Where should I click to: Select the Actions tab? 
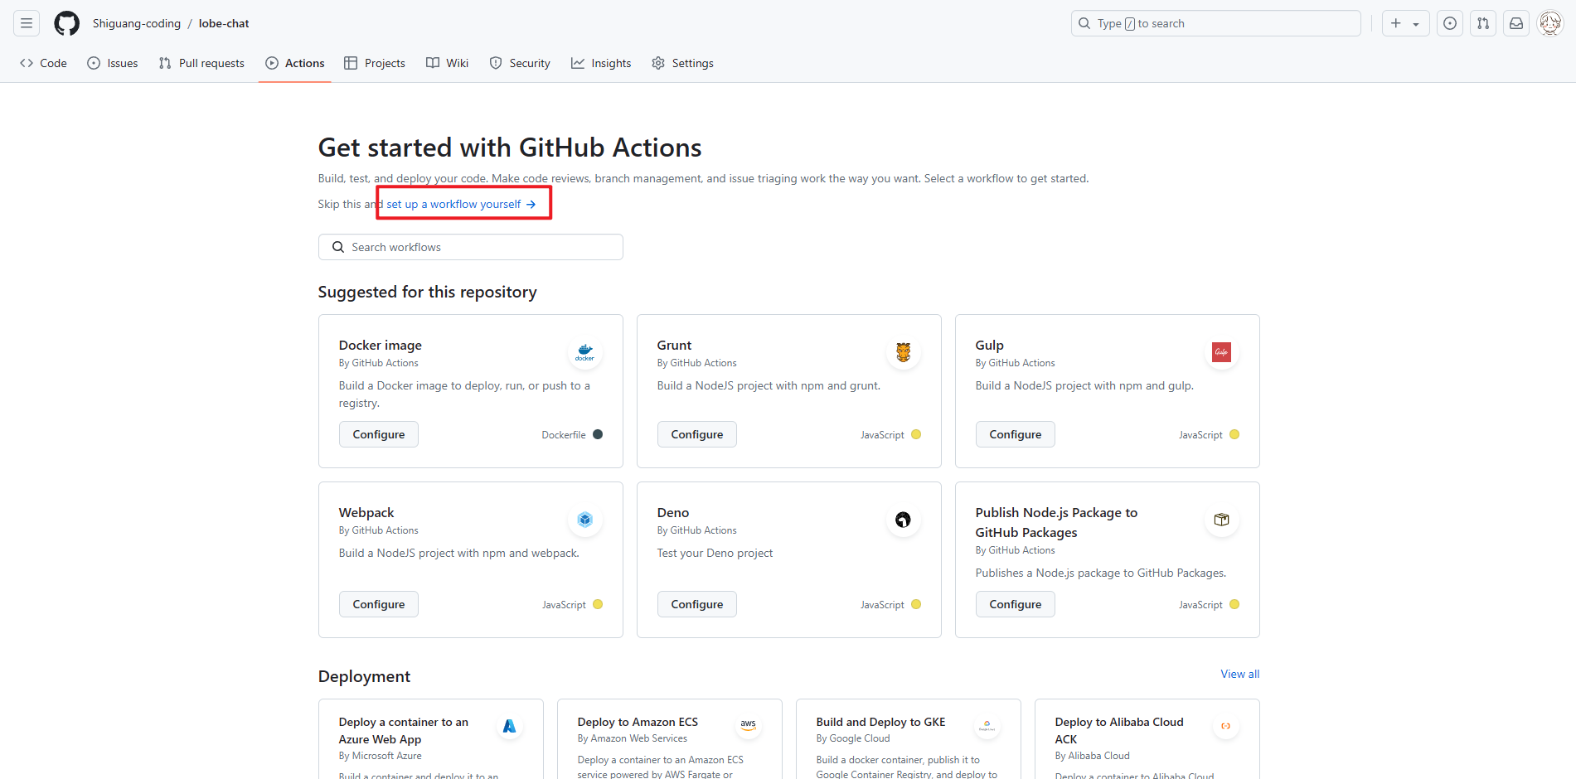(x=295, y=63)
